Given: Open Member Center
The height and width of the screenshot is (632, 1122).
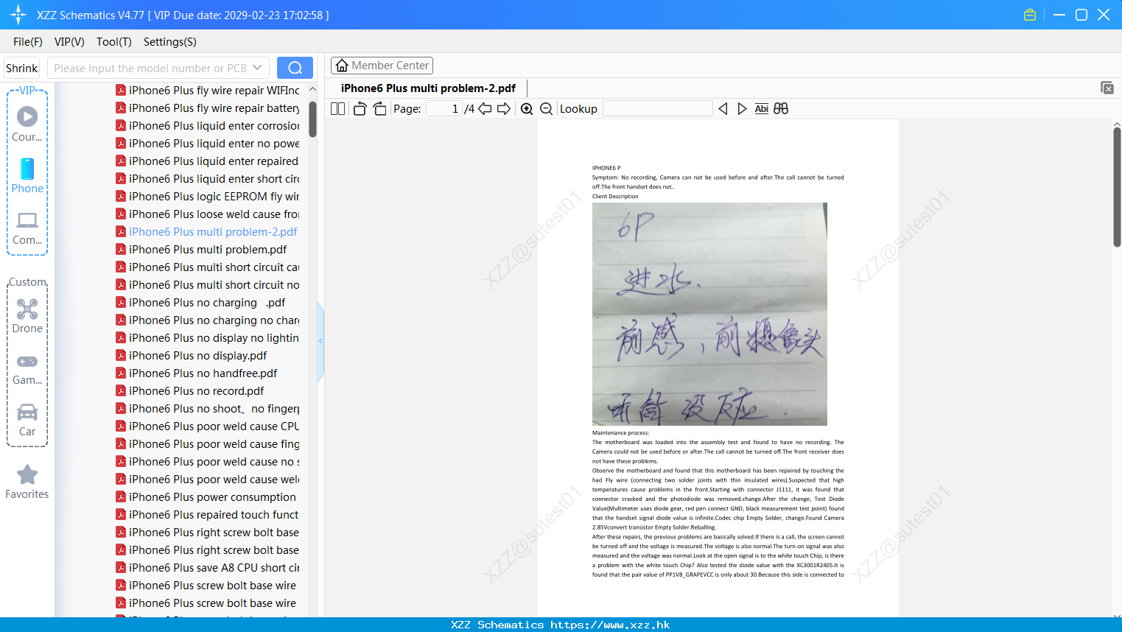Looking at the screenshot, I should click(382, 66).
